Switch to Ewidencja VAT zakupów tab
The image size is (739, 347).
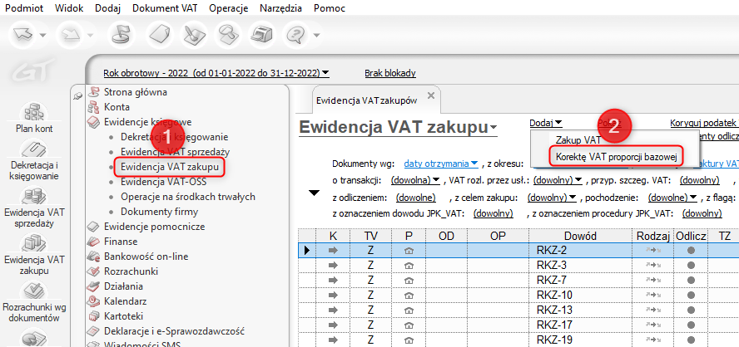pyautogui.click(x=367, y=100)
